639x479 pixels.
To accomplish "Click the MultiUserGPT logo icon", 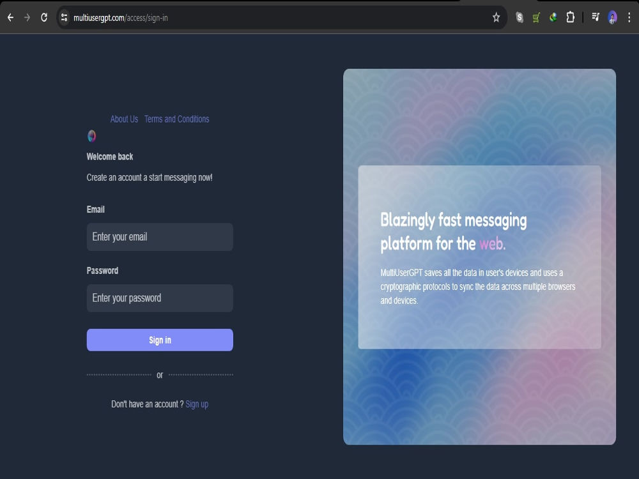I will pyautogui.click(x=91, y=136).
